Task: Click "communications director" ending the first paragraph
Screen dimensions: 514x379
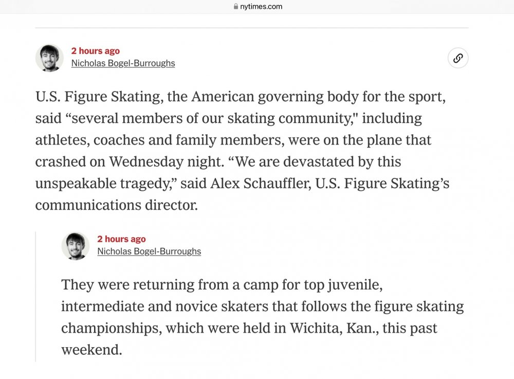Action: coord(115,205)
